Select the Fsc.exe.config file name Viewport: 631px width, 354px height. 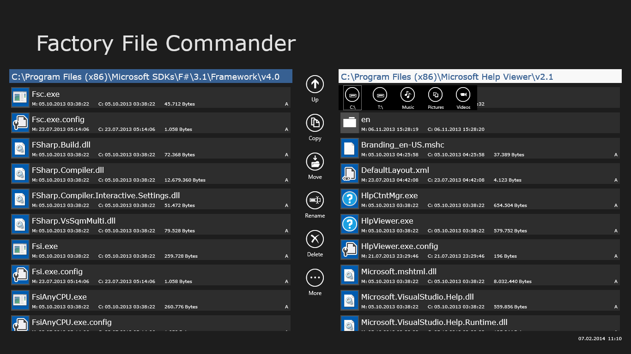(x=58, y=120)
